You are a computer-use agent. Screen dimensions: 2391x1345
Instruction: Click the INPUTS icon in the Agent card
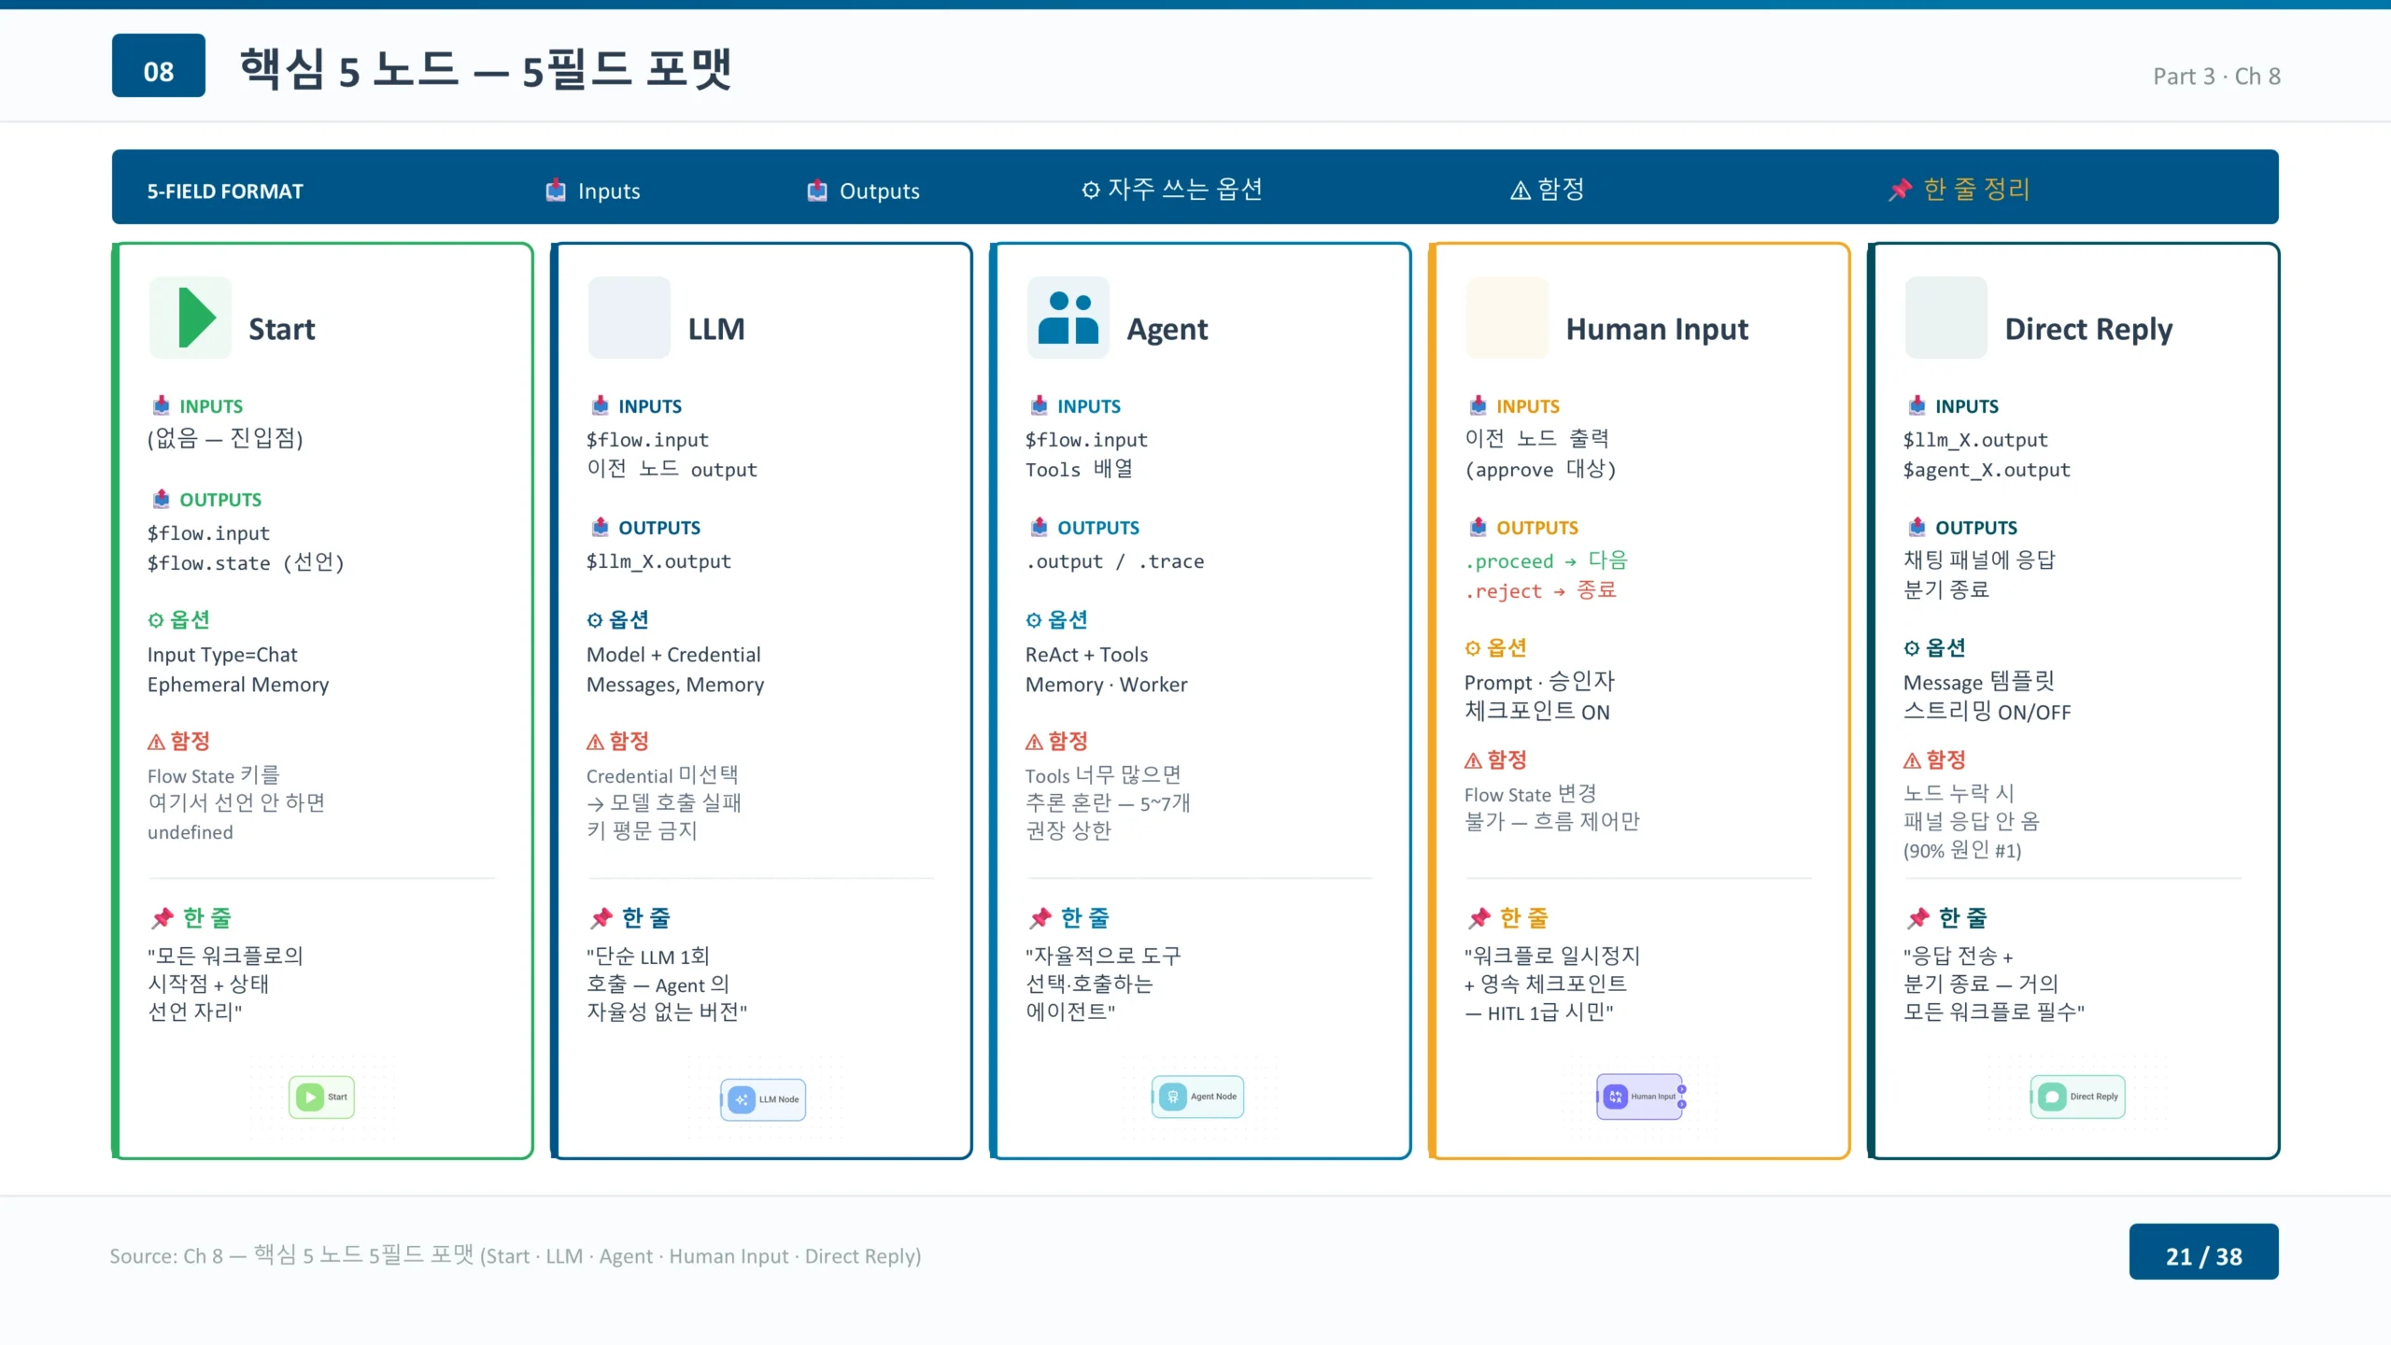pyautogui.click(x=1040, y=405)
